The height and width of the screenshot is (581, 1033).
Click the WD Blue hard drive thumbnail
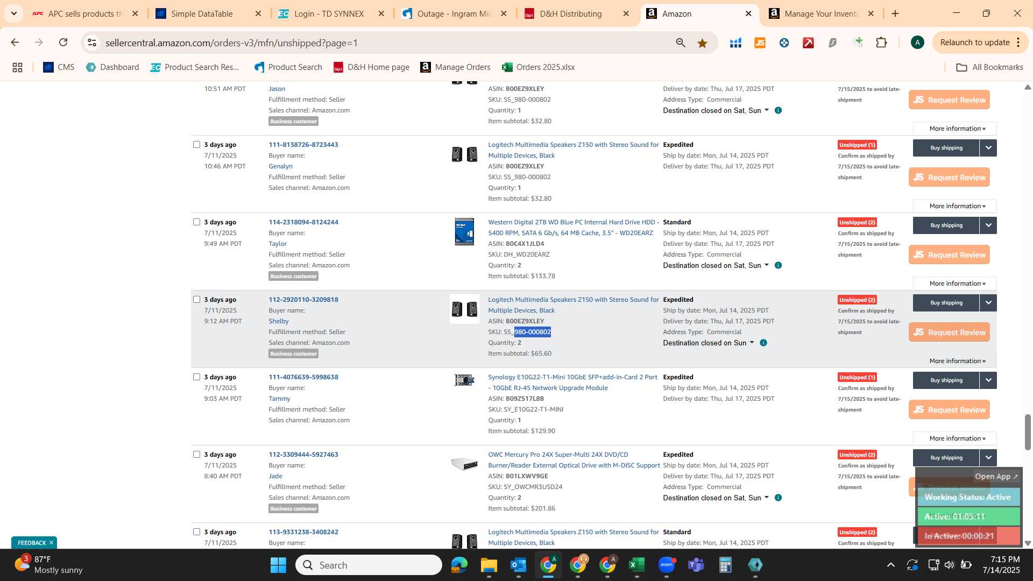coord(464,232)
